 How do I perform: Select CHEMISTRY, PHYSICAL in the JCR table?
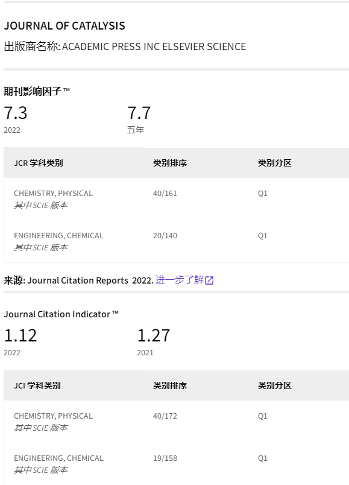pyautogui.click(x=53, y=194)
